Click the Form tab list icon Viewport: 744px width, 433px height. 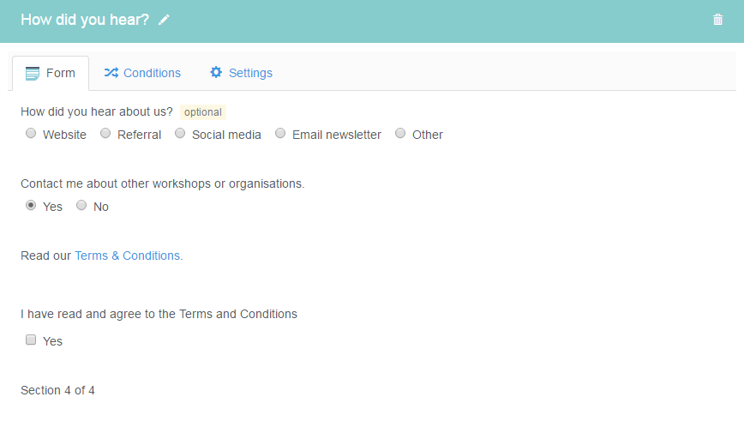click(x=33, y=74)
